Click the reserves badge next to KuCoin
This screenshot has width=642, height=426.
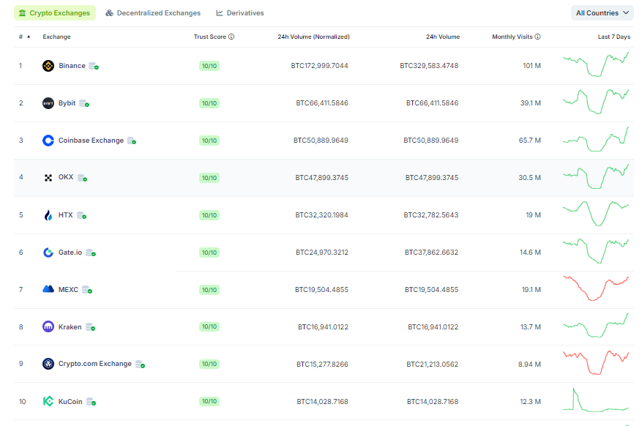(92, 402)
